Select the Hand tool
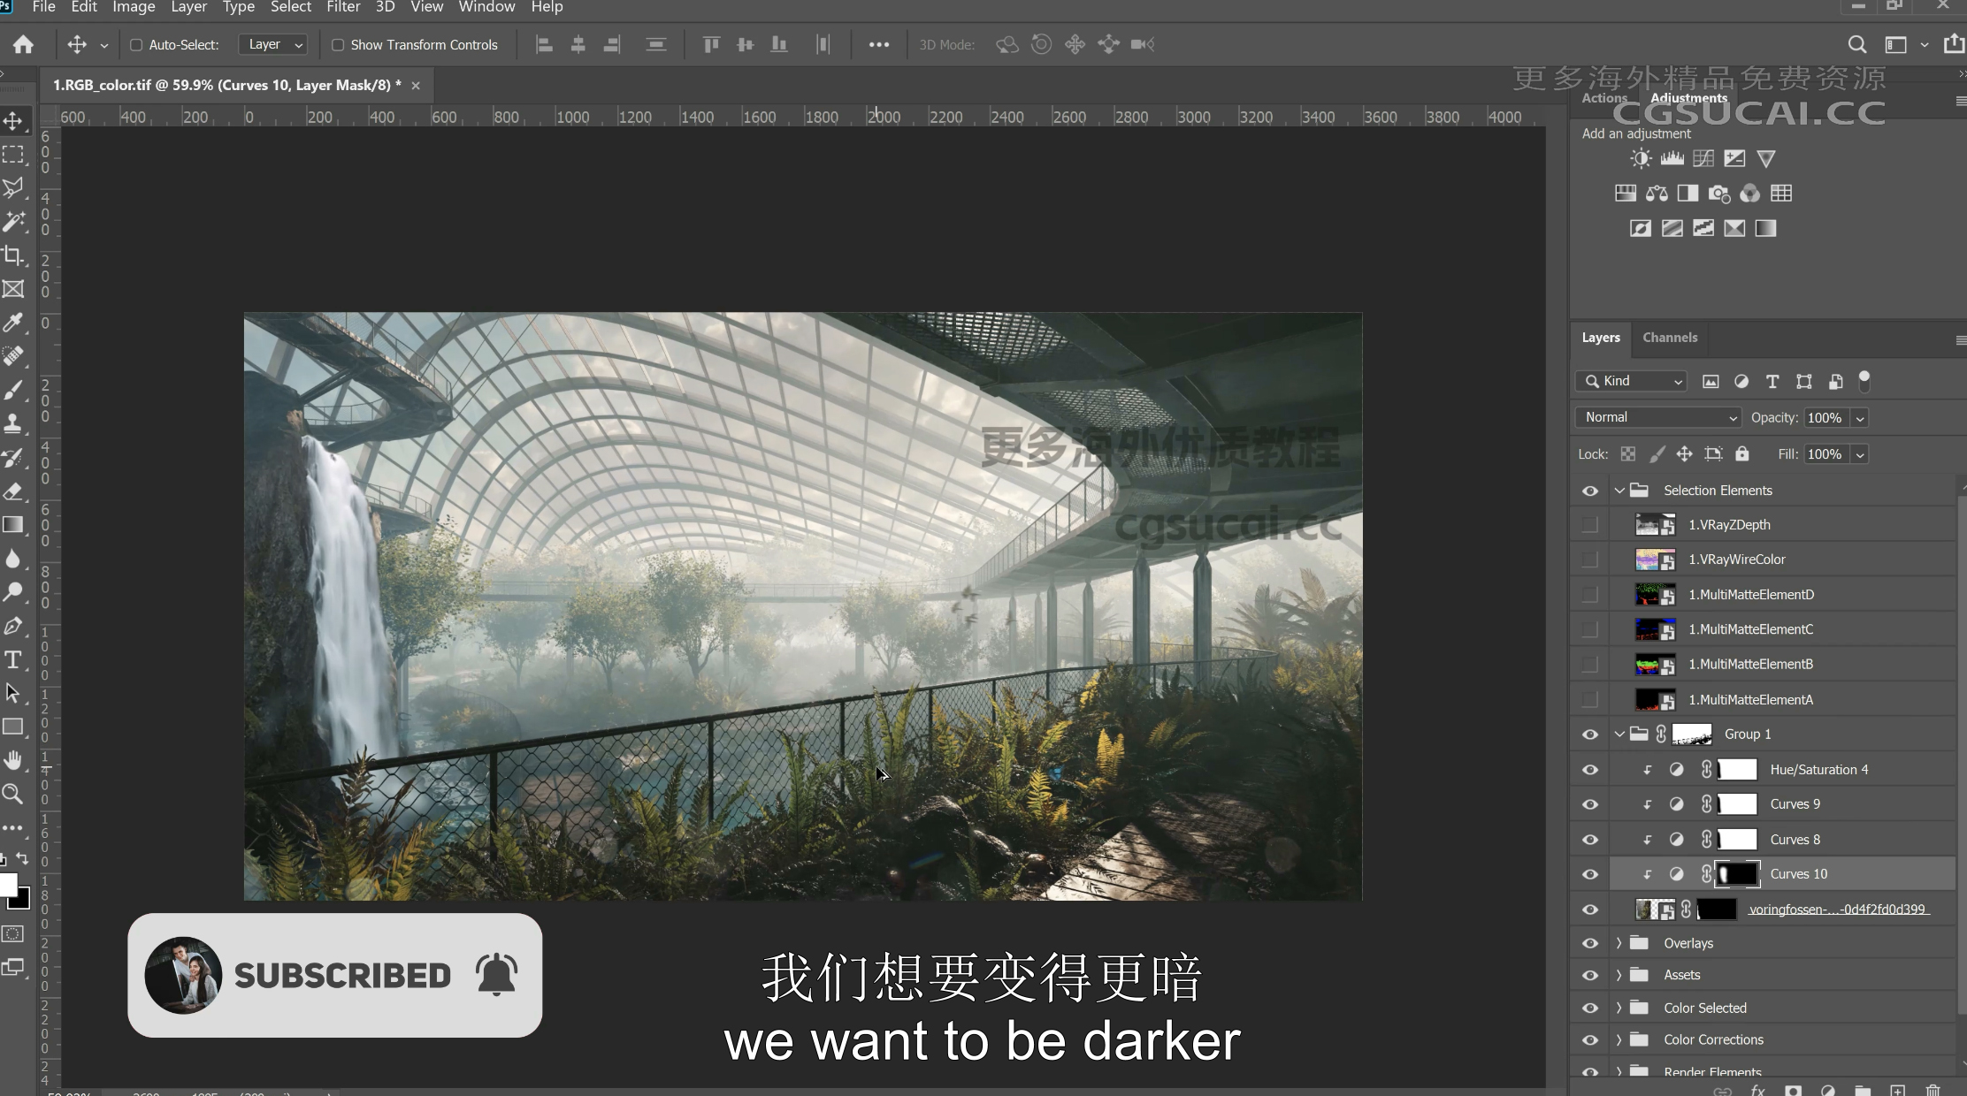The width and height of the screenshot is (1967, 1096). tap(13, 760)
